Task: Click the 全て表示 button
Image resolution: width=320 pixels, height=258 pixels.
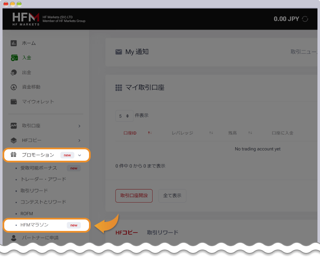Action: tap(172, 196)
